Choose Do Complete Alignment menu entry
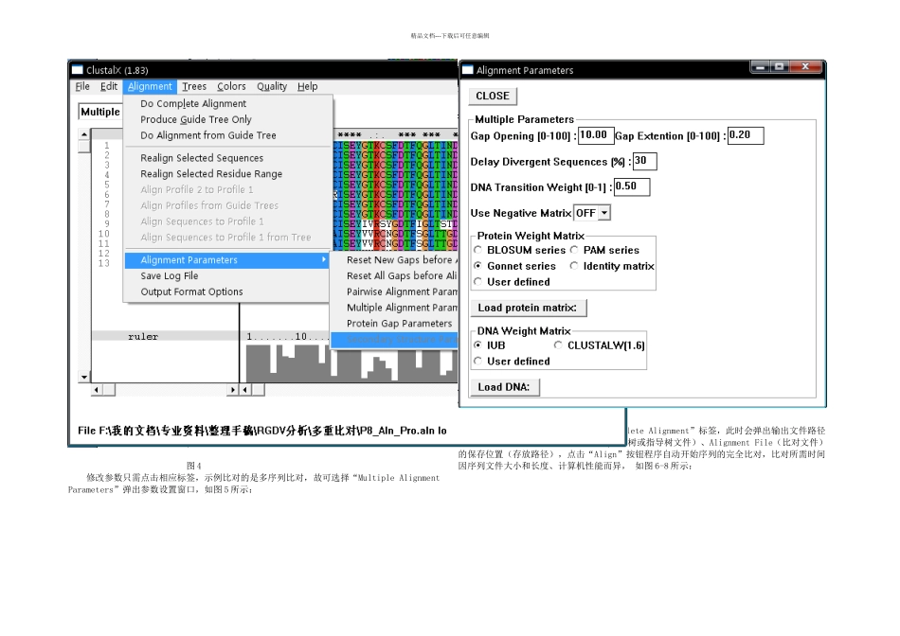900x636 pixels. click(x=193, y=103)
